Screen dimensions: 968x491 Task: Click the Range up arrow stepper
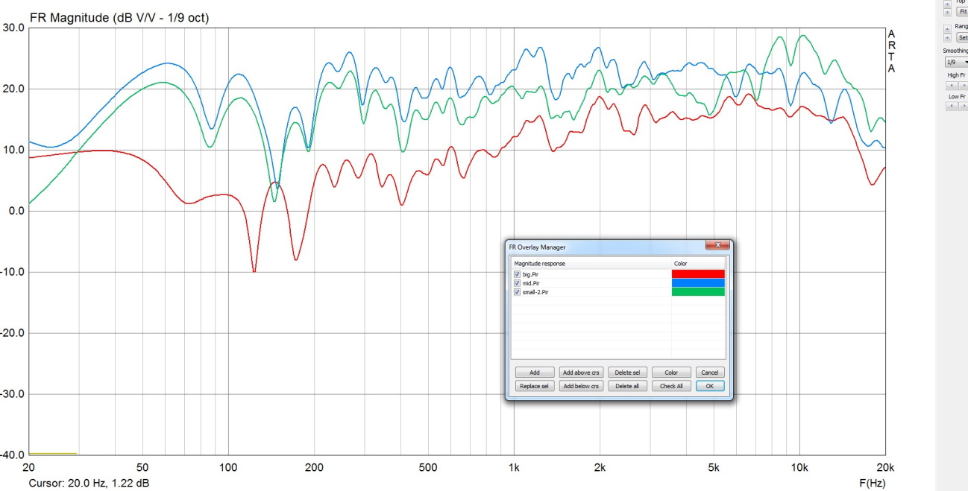(x=947, y=29)
